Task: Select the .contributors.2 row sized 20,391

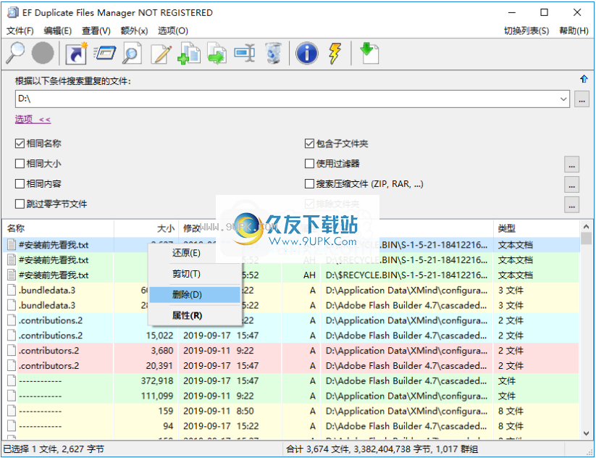Action: pos(291,366)
